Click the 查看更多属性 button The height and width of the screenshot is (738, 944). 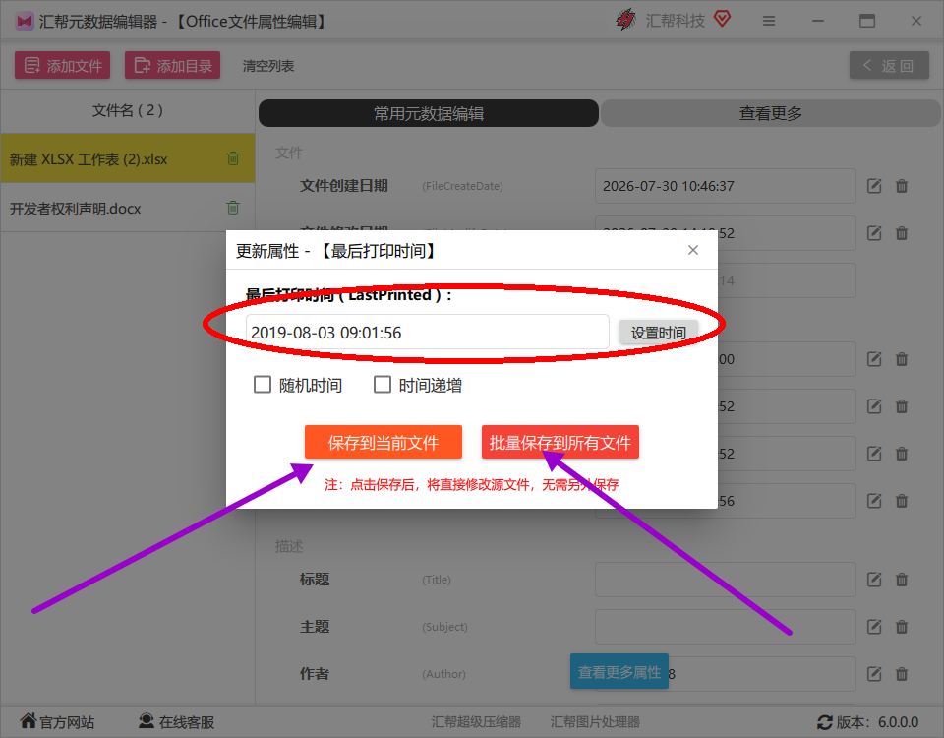pyautogui.click(x=619, y=671)
